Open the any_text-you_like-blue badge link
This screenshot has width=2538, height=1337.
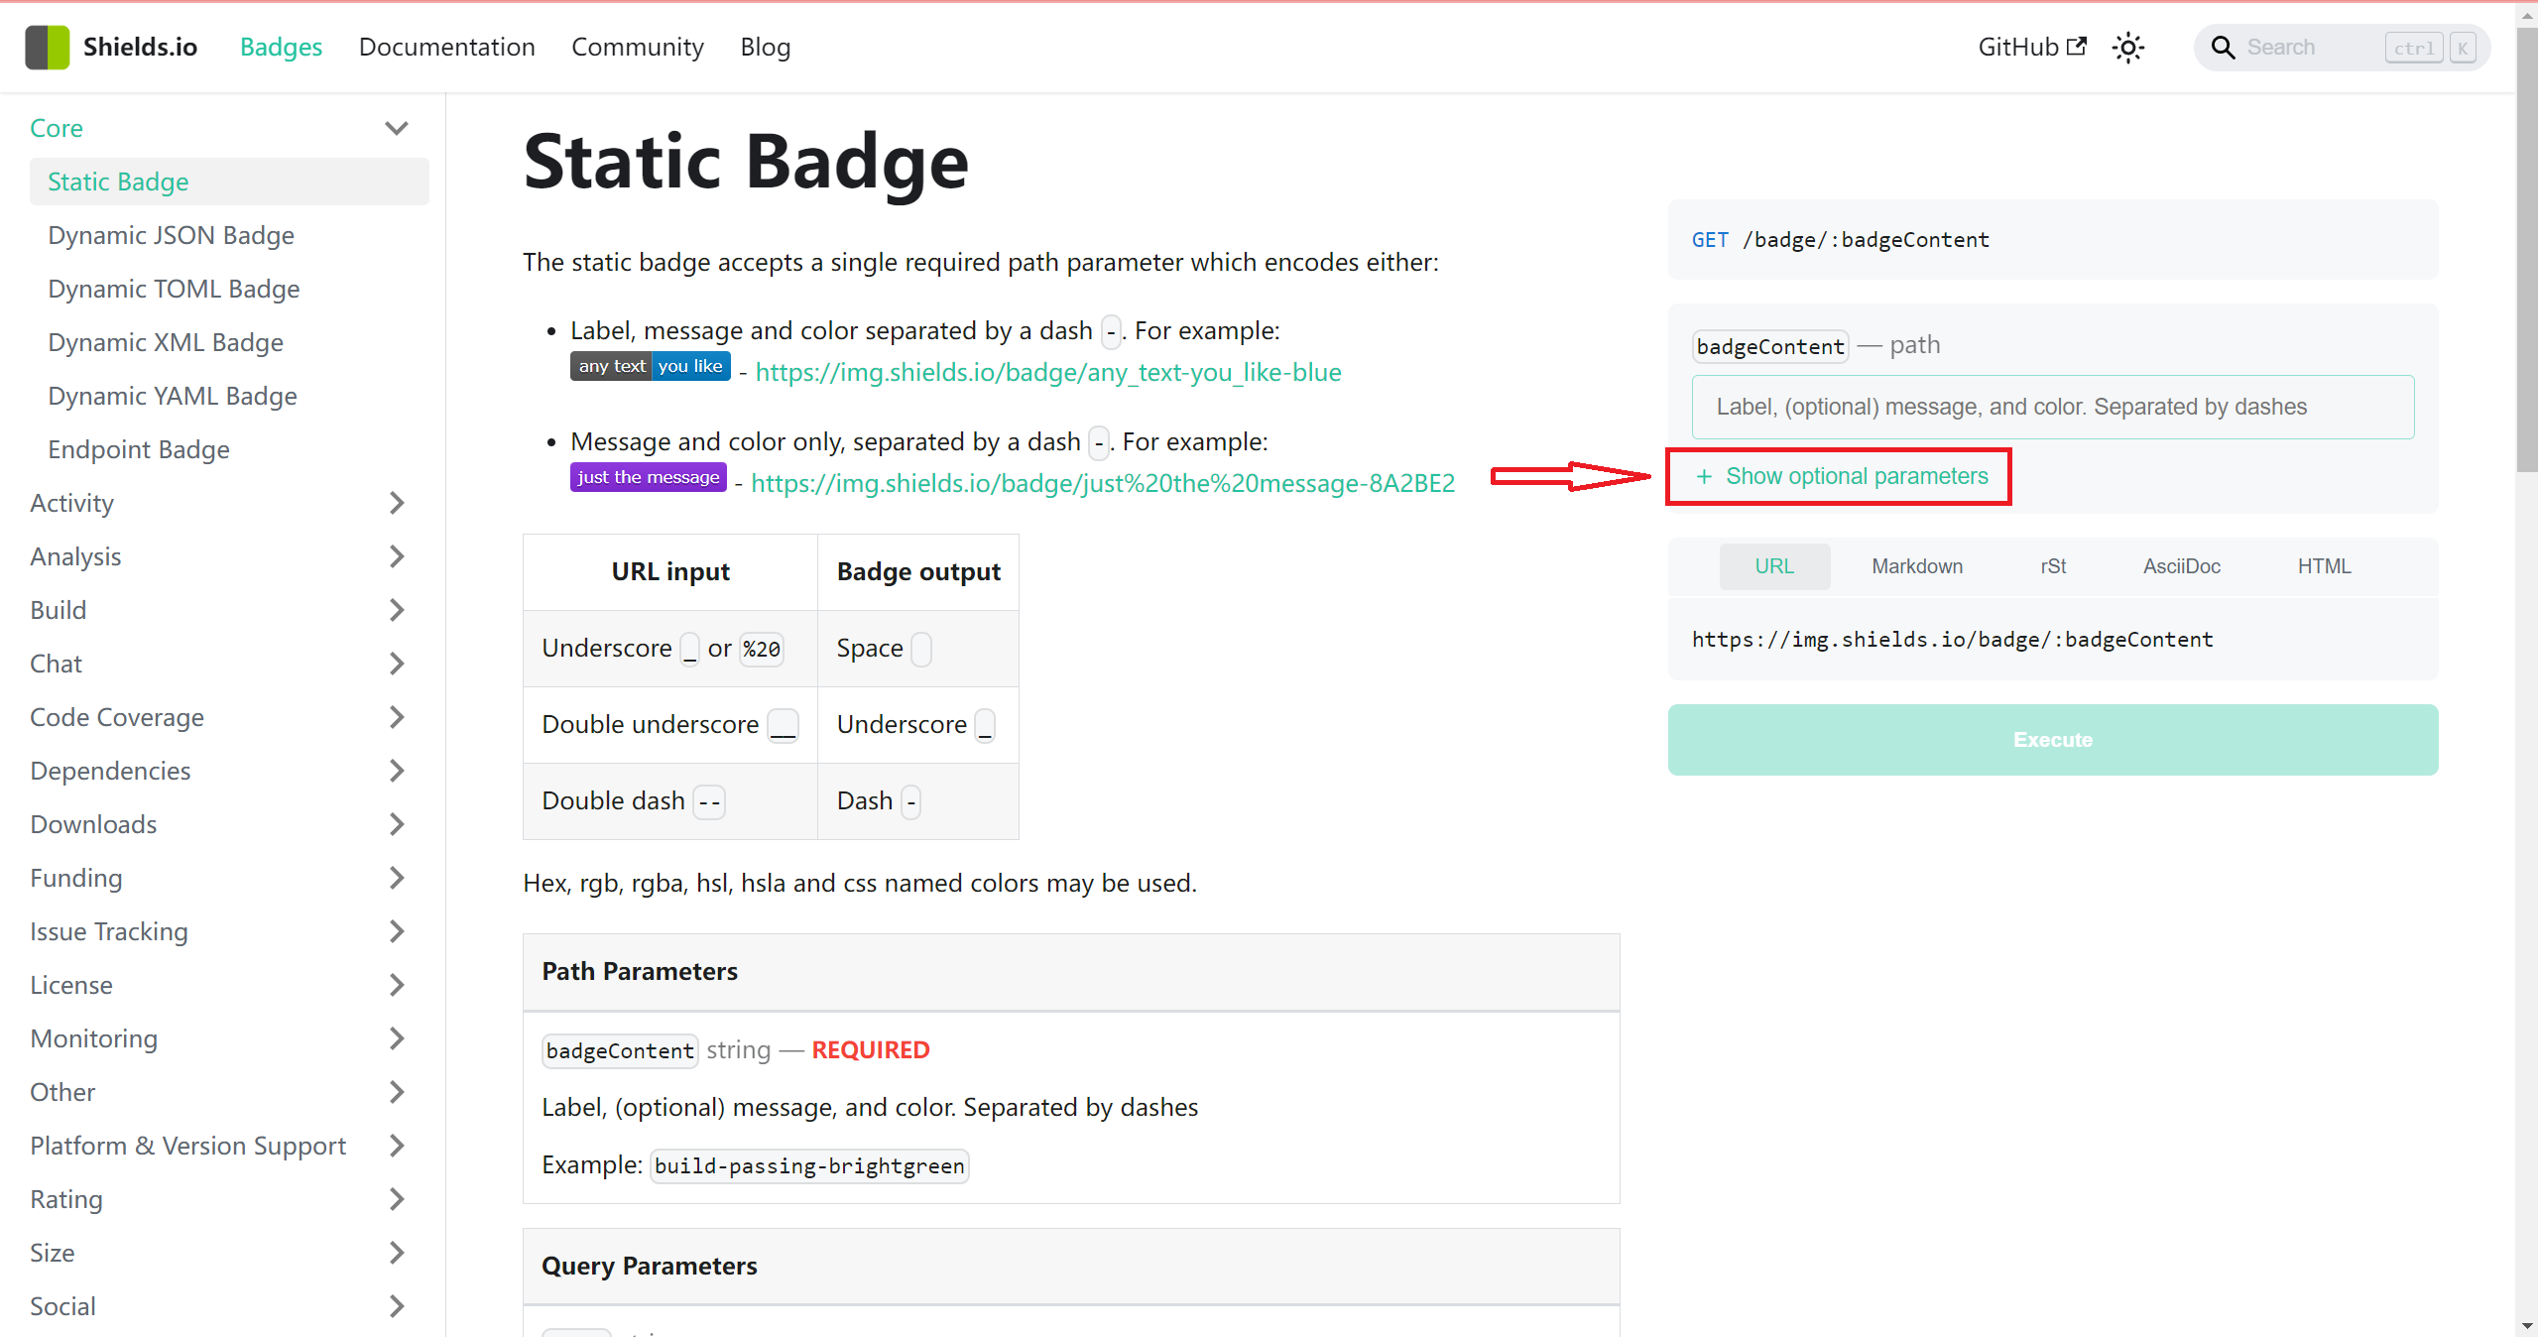point(1047,372)
